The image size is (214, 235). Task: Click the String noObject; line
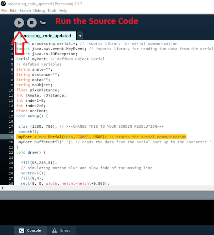34,85
